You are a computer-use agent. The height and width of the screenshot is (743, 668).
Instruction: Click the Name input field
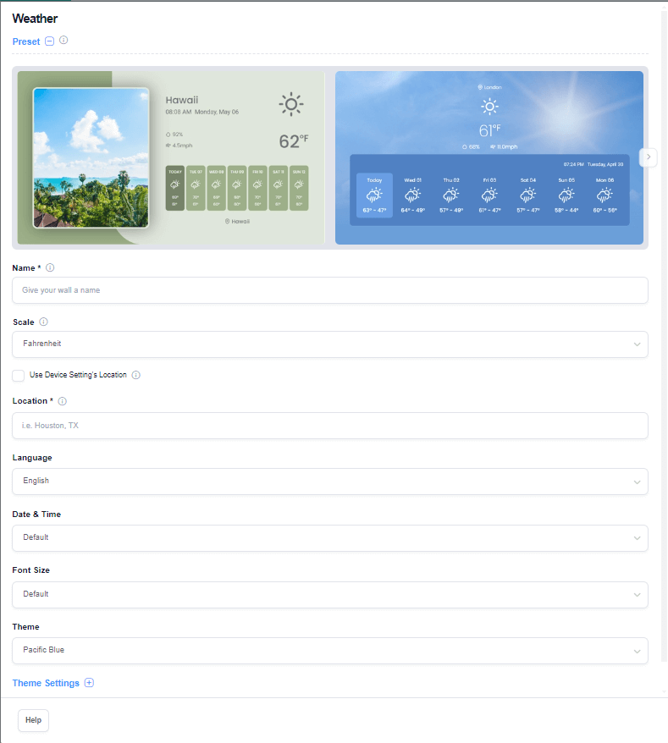[330, 290]
